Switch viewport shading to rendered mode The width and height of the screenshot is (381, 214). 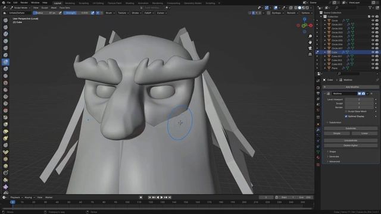tap(307, 8)
